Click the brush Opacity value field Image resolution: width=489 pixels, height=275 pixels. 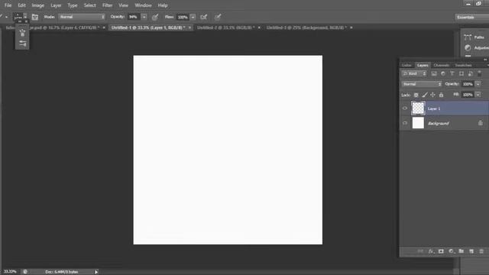[134, 17]
